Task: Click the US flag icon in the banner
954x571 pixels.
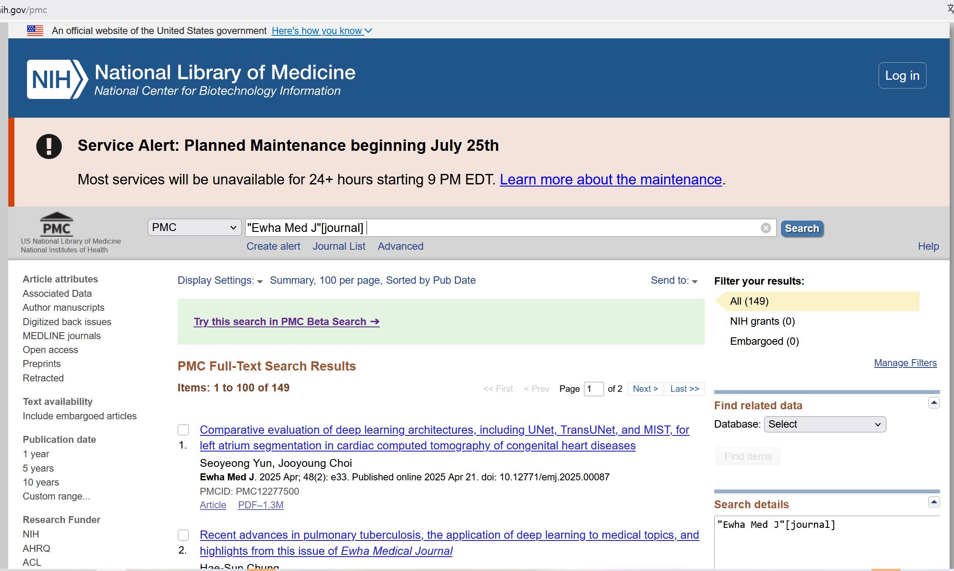Action: pyautogui.click(x=35, y=31)
